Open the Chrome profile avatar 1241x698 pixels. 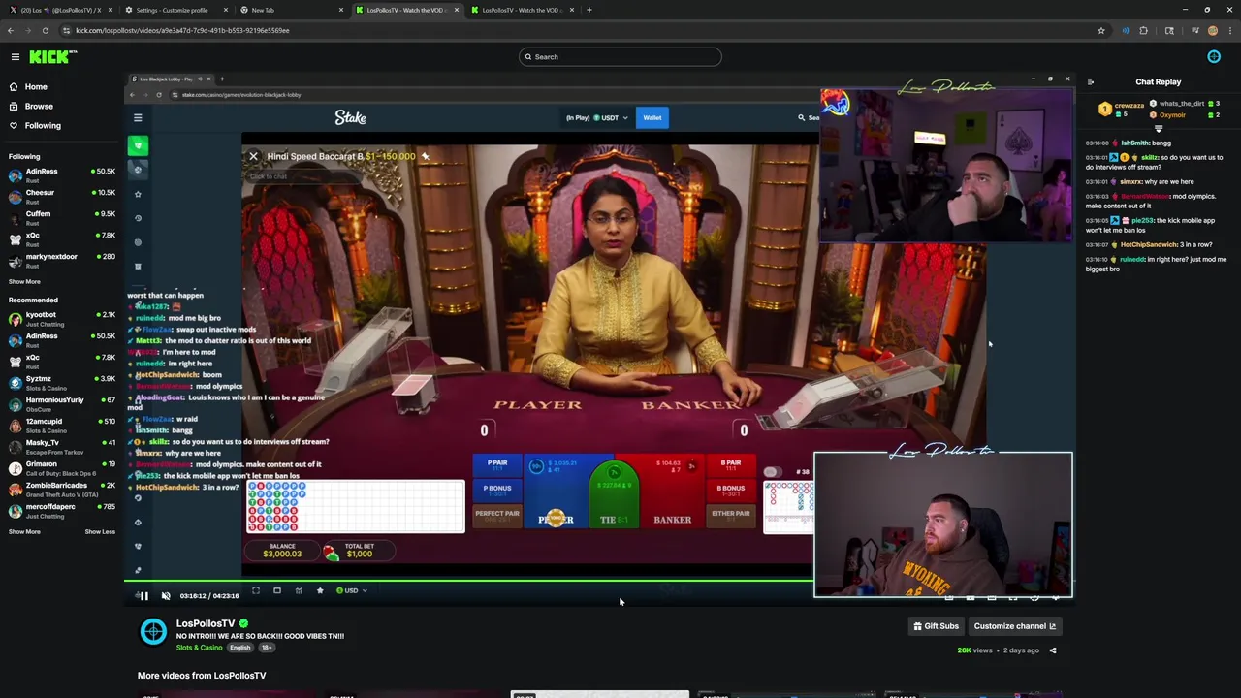pos(1213,30)
